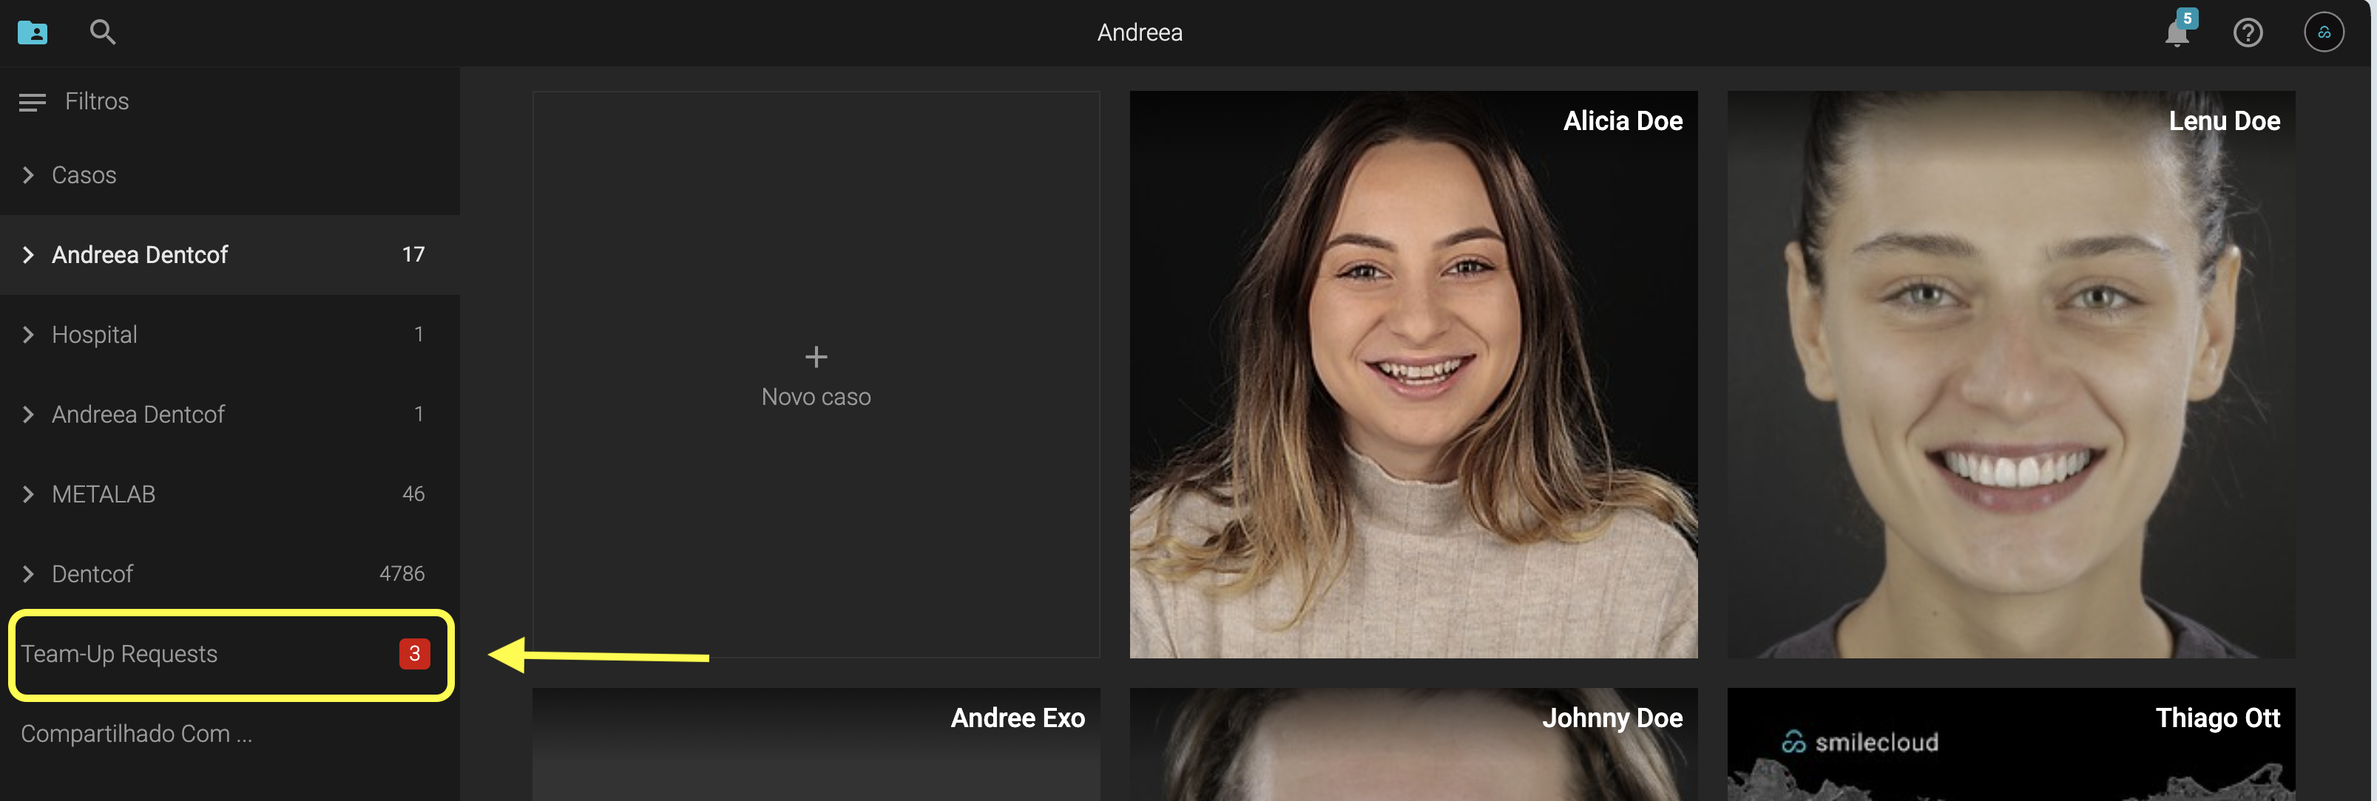This screenshot has width=2377, height=801.
Task: Click the Filtros filter lines icon
Action: [x=33, y=102]
